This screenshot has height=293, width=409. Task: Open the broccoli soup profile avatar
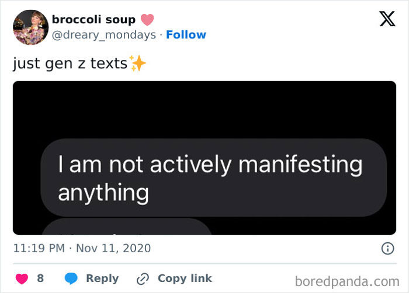coord(30,27)
